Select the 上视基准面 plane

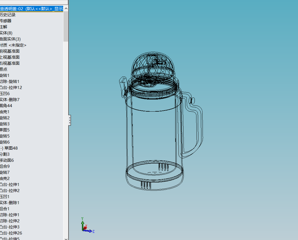pos(10,57)
